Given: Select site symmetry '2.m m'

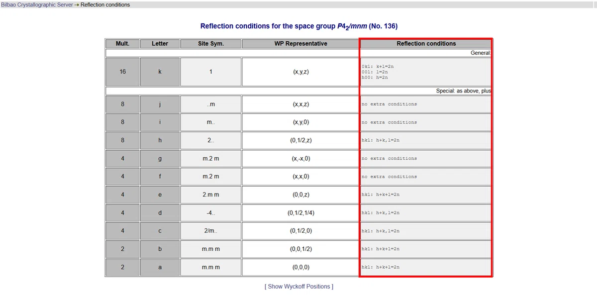Looking at the screenshot, I should [x=211, y=195].
